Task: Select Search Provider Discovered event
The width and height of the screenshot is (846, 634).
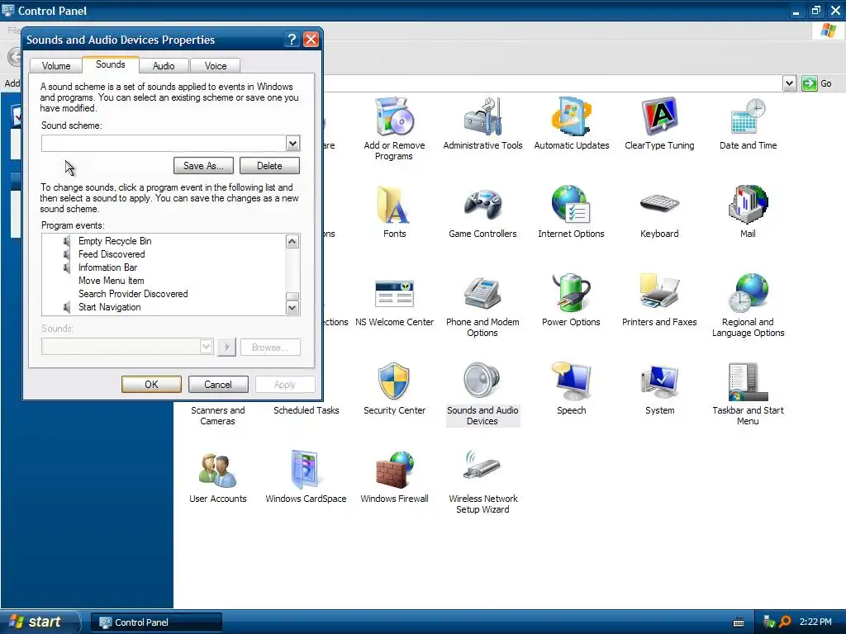Action: click(133, 294)
